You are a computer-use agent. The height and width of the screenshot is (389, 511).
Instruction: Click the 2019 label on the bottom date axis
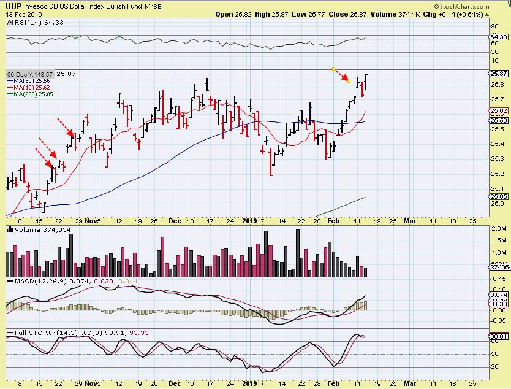coord(250,383)
